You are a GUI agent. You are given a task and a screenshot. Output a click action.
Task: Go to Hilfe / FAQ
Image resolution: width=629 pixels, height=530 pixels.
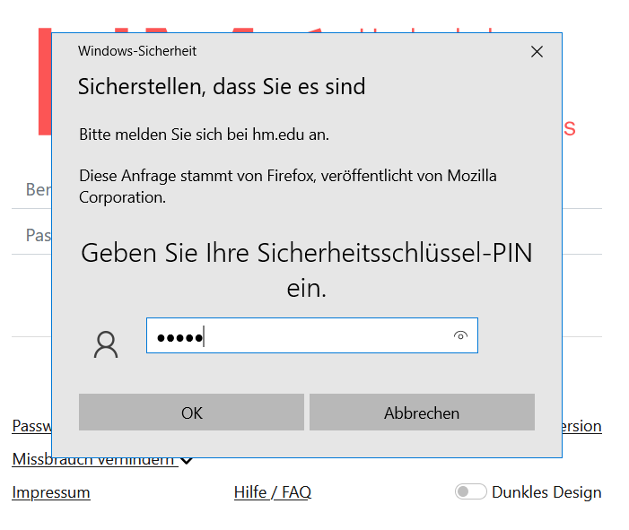coord(272,492)
